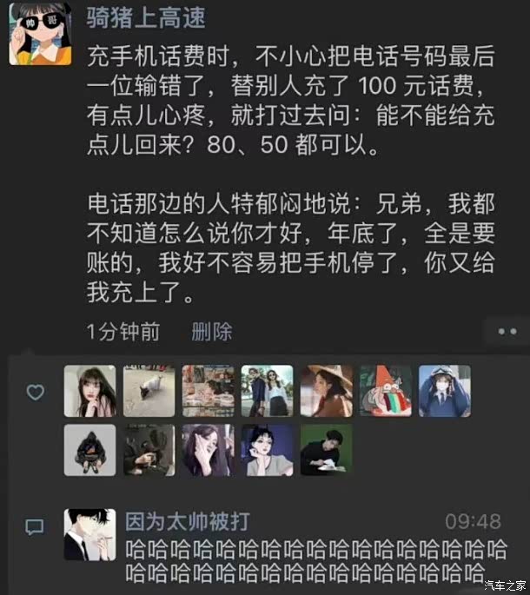530x595 pixels.
Task: Click 删除 to delete the post
Action: coord(211,332)
